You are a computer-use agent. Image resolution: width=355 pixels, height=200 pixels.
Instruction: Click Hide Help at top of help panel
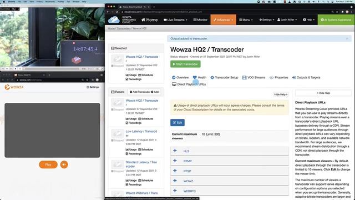pyautogui.click(x=323, y=93)
